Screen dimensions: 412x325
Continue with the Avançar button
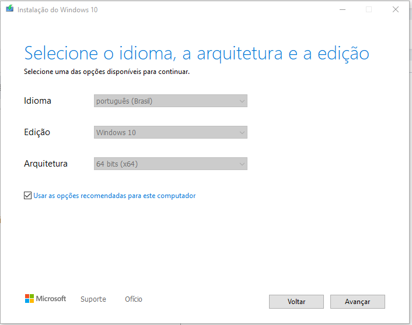coord(358,302)
